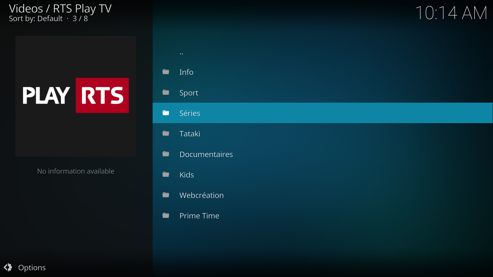Go up via the parent '..' entry

(x=181, y=53)
